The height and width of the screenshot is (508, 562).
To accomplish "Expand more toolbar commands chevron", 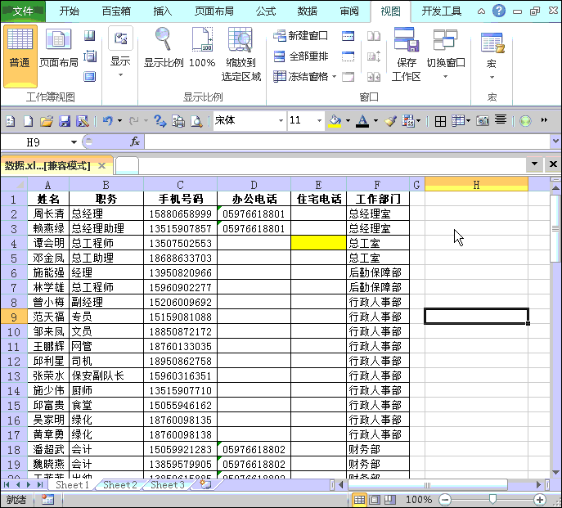I will (x=544, y=120).
